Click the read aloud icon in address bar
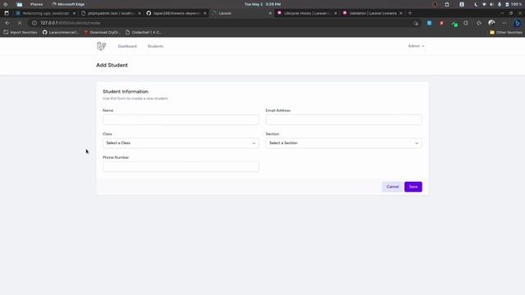 pos(416,23)
